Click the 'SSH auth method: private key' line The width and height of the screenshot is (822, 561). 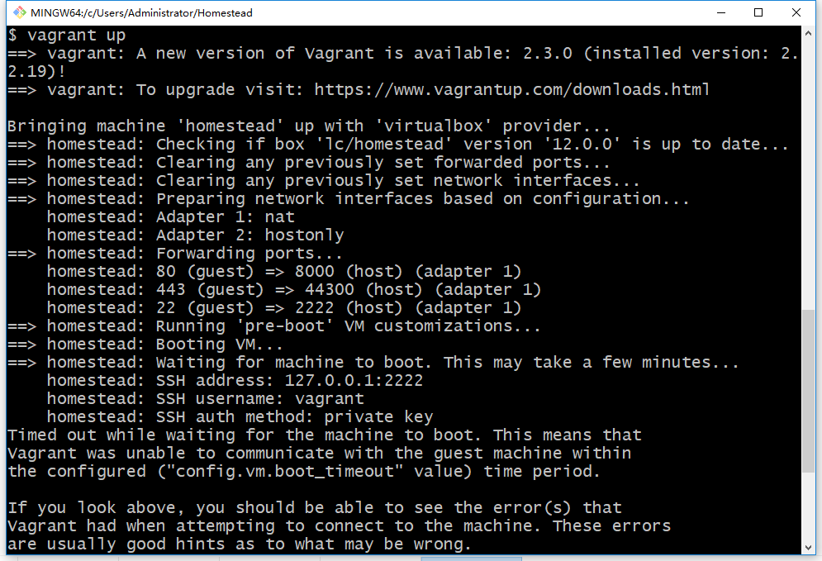(294, 416)
